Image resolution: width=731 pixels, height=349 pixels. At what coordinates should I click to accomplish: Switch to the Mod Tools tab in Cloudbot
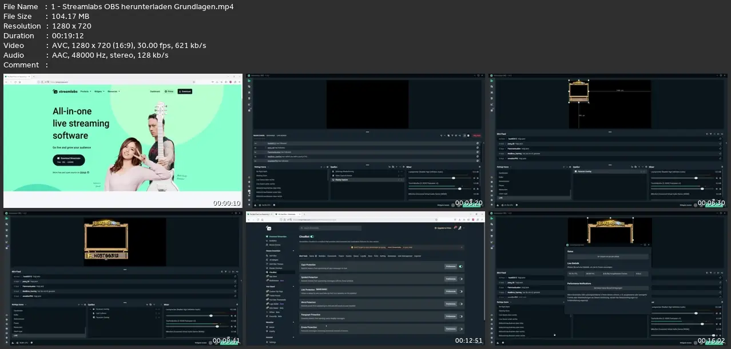pos(303,256)
